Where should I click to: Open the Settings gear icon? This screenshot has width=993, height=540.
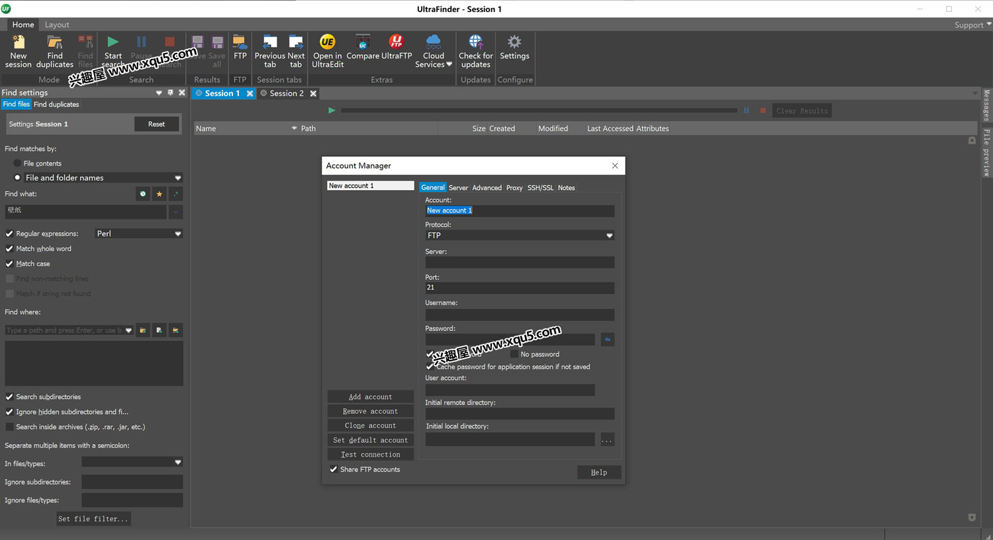pyautogui.click(x=514, y=42)
